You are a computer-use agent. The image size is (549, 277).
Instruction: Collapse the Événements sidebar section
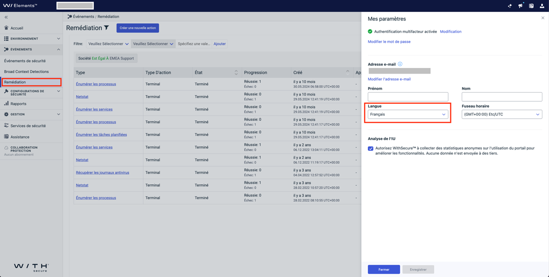click(31, 49)
